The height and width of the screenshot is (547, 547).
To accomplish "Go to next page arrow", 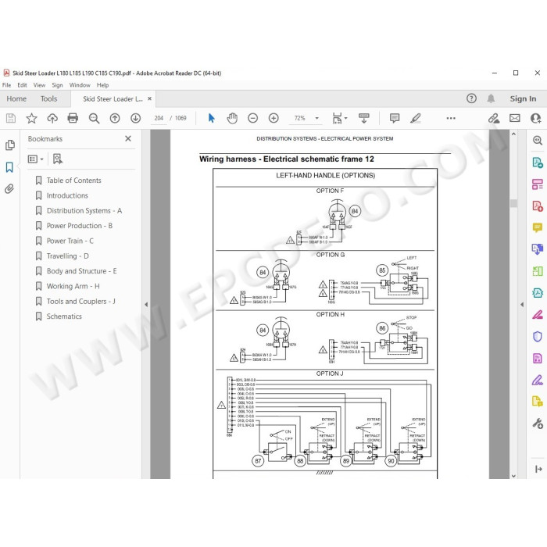I will [x=135, y=118].
